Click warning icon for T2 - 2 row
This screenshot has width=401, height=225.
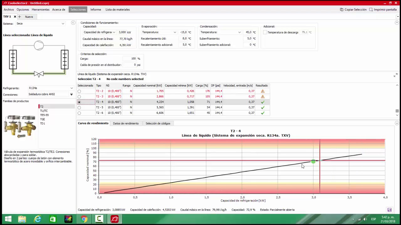(263, 91)
